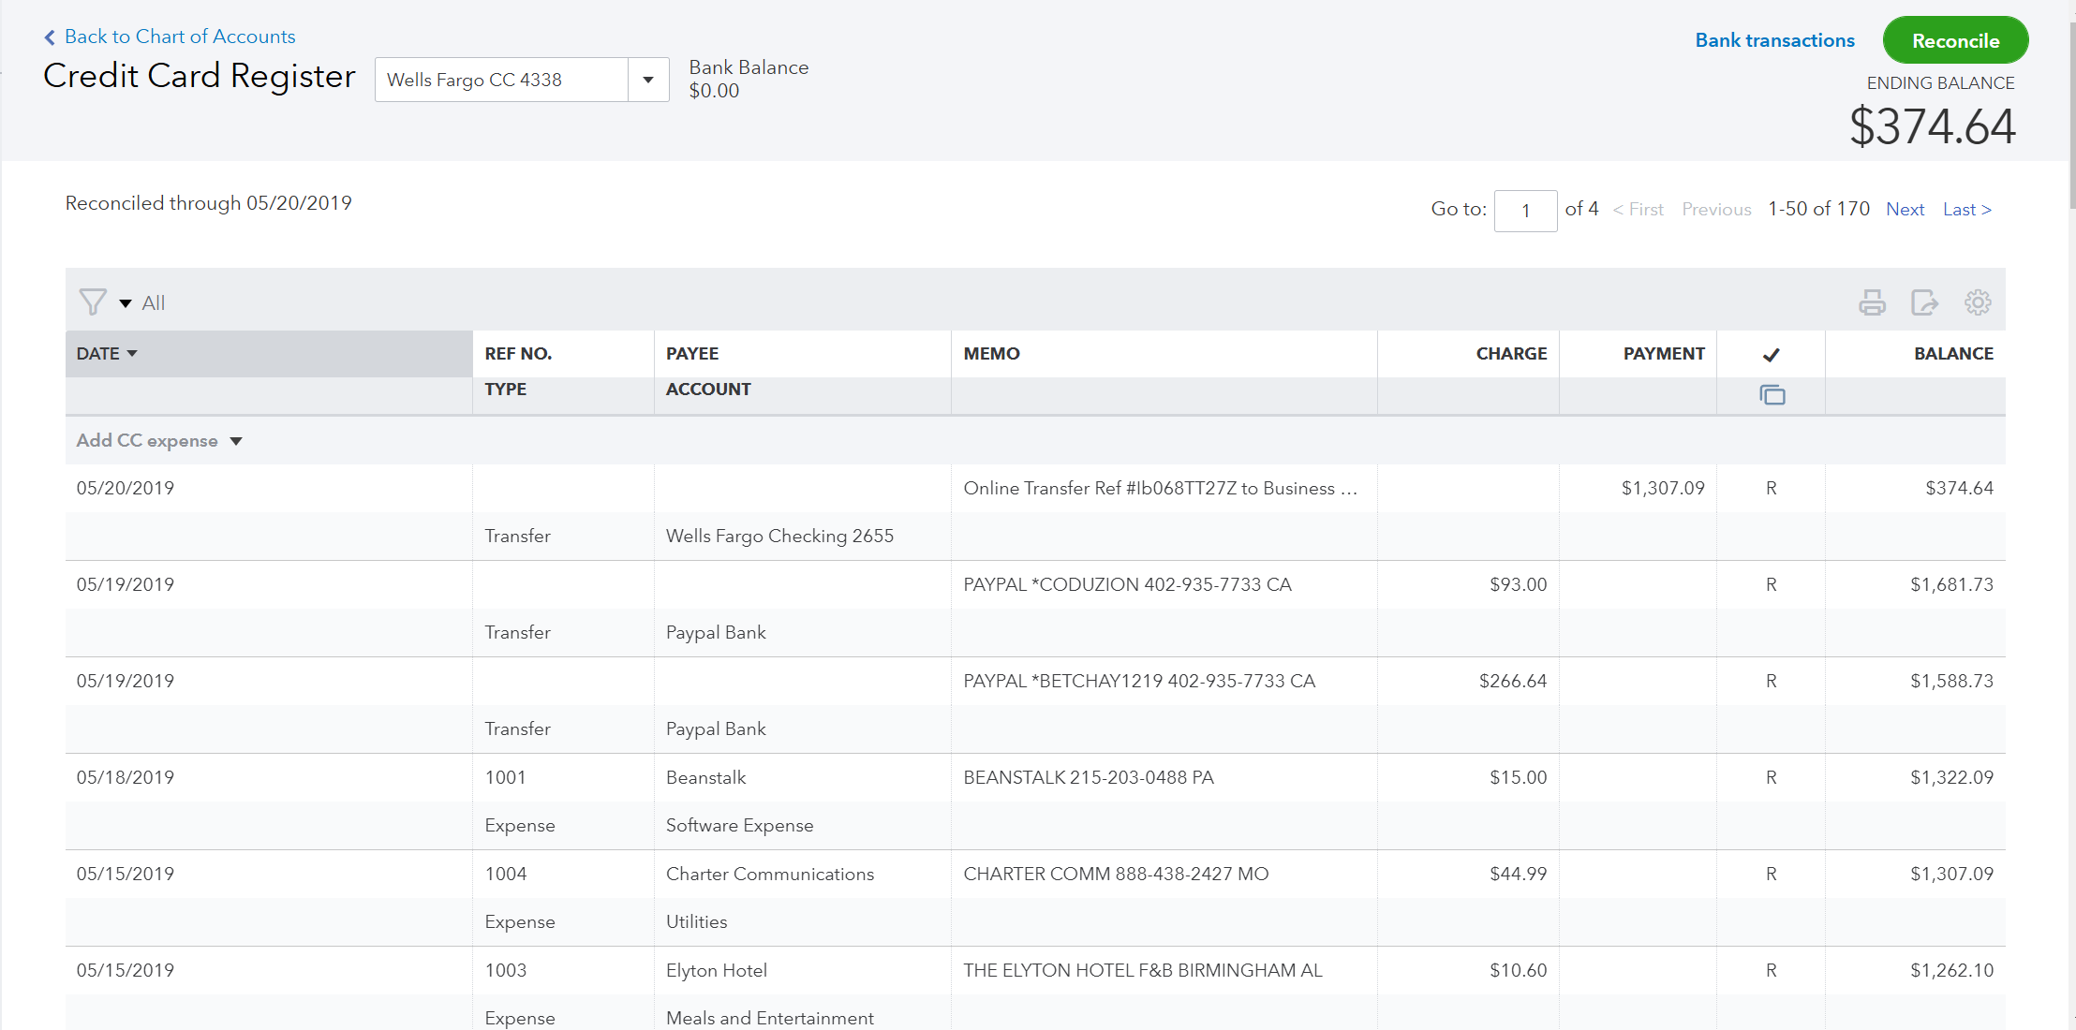Click the filter funnel icon

(92, 302)
